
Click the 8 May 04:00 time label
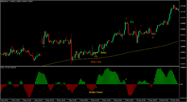click(x=95, y=100)
